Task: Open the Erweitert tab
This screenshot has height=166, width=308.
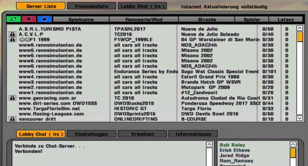Action: coord(142,134)
